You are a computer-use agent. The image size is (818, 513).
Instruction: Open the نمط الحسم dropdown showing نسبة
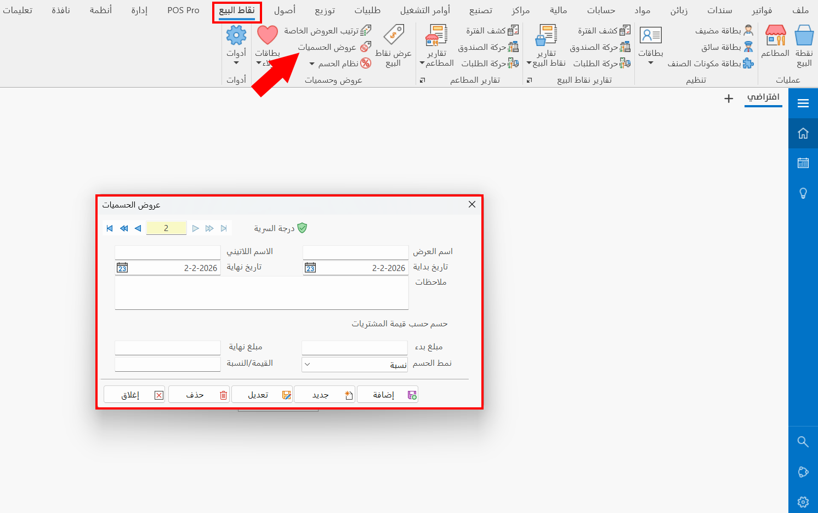click(307, 364)
